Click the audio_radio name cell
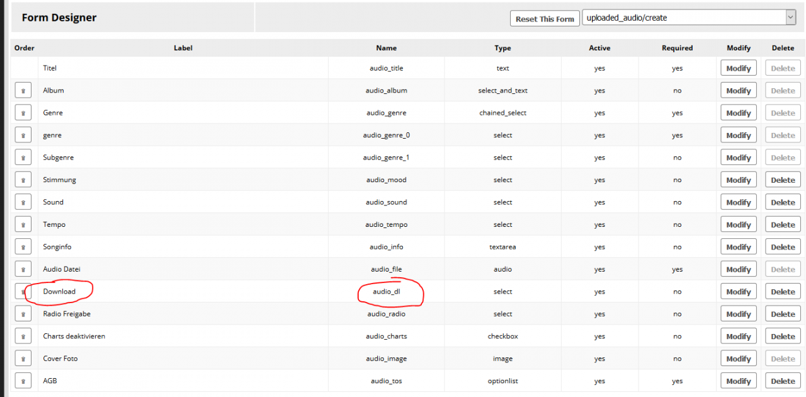The width and height of the screenshot is (806, 397). (386, 314)
